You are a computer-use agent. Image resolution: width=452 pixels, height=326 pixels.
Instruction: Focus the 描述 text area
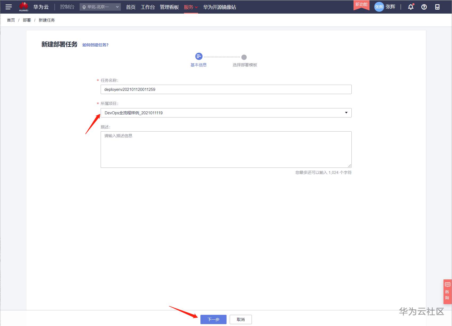[226, 149]
